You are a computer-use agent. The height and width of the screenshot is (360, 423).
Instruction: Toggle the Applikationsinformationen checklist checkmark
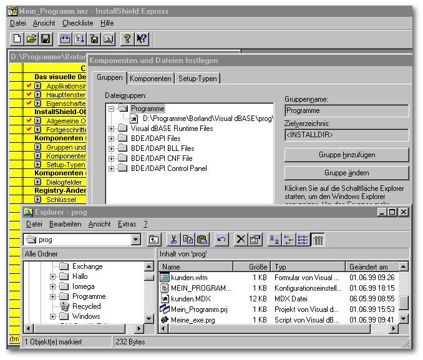click(x=29, y=85)
